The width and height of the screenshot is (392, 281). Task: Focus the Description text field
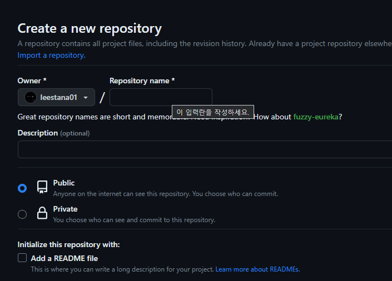point(205,149)
